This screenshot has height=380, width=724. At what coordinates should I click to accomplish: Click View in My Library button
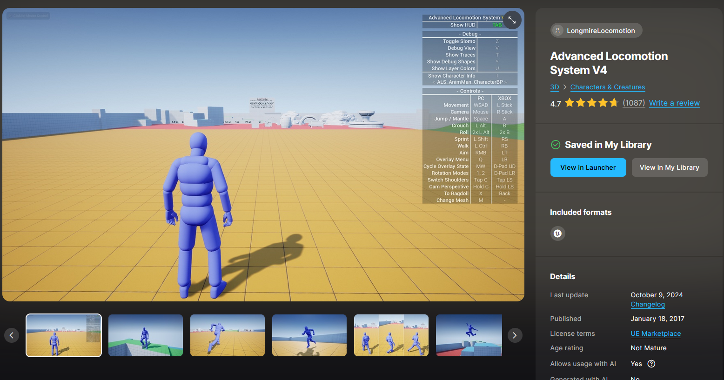click(x=670, y=167)
